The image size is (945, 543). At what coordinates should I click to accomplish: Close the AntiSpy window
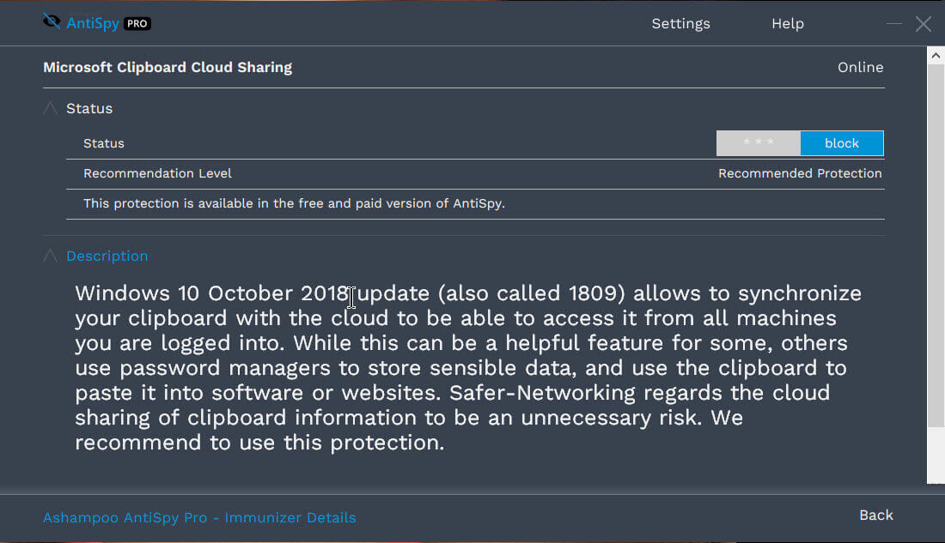[924, 24]
